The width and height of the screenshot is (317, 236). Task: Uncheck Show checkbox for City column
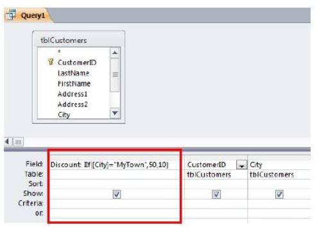pyautogui.click(x=279, y=194)
